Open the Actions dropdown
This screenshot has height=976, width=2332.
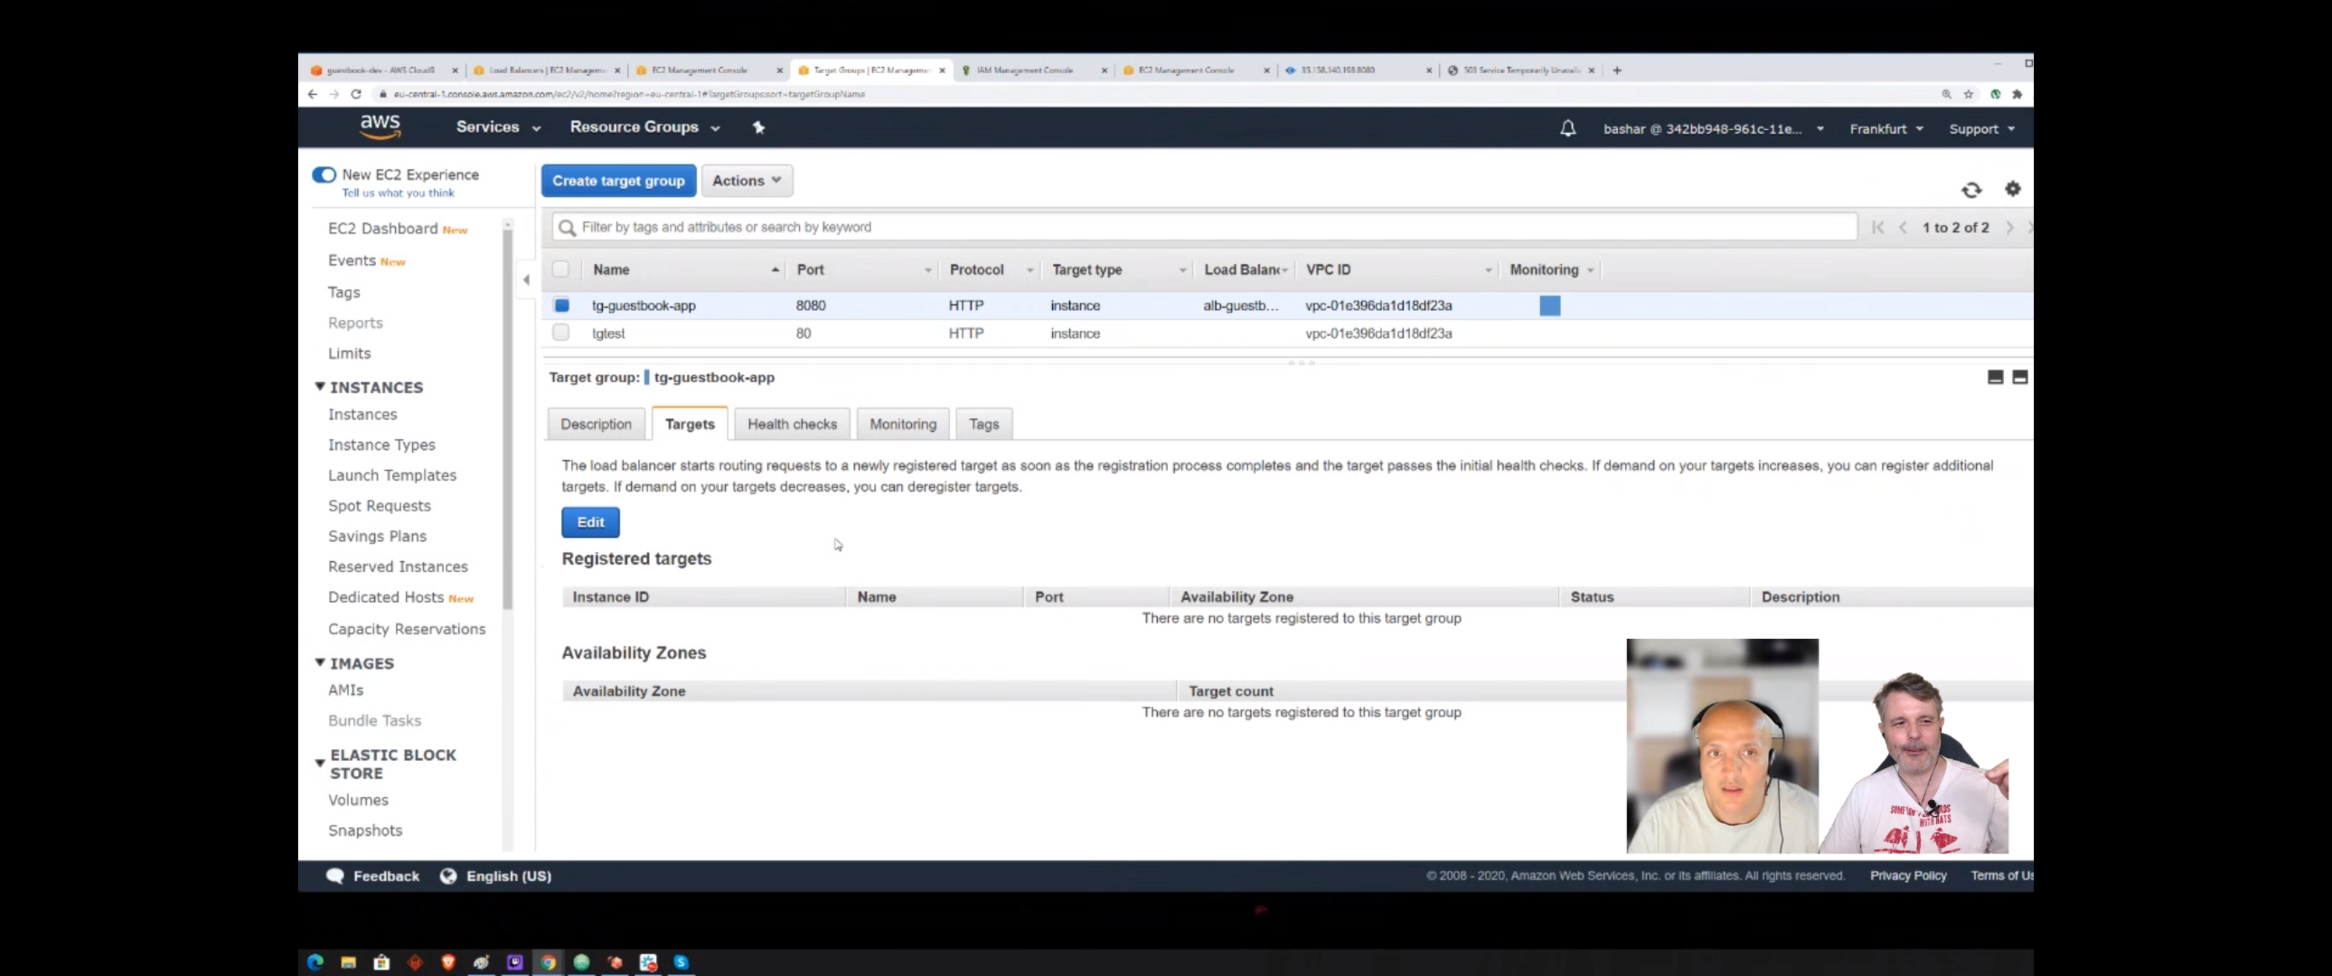[x=746, y=180]
